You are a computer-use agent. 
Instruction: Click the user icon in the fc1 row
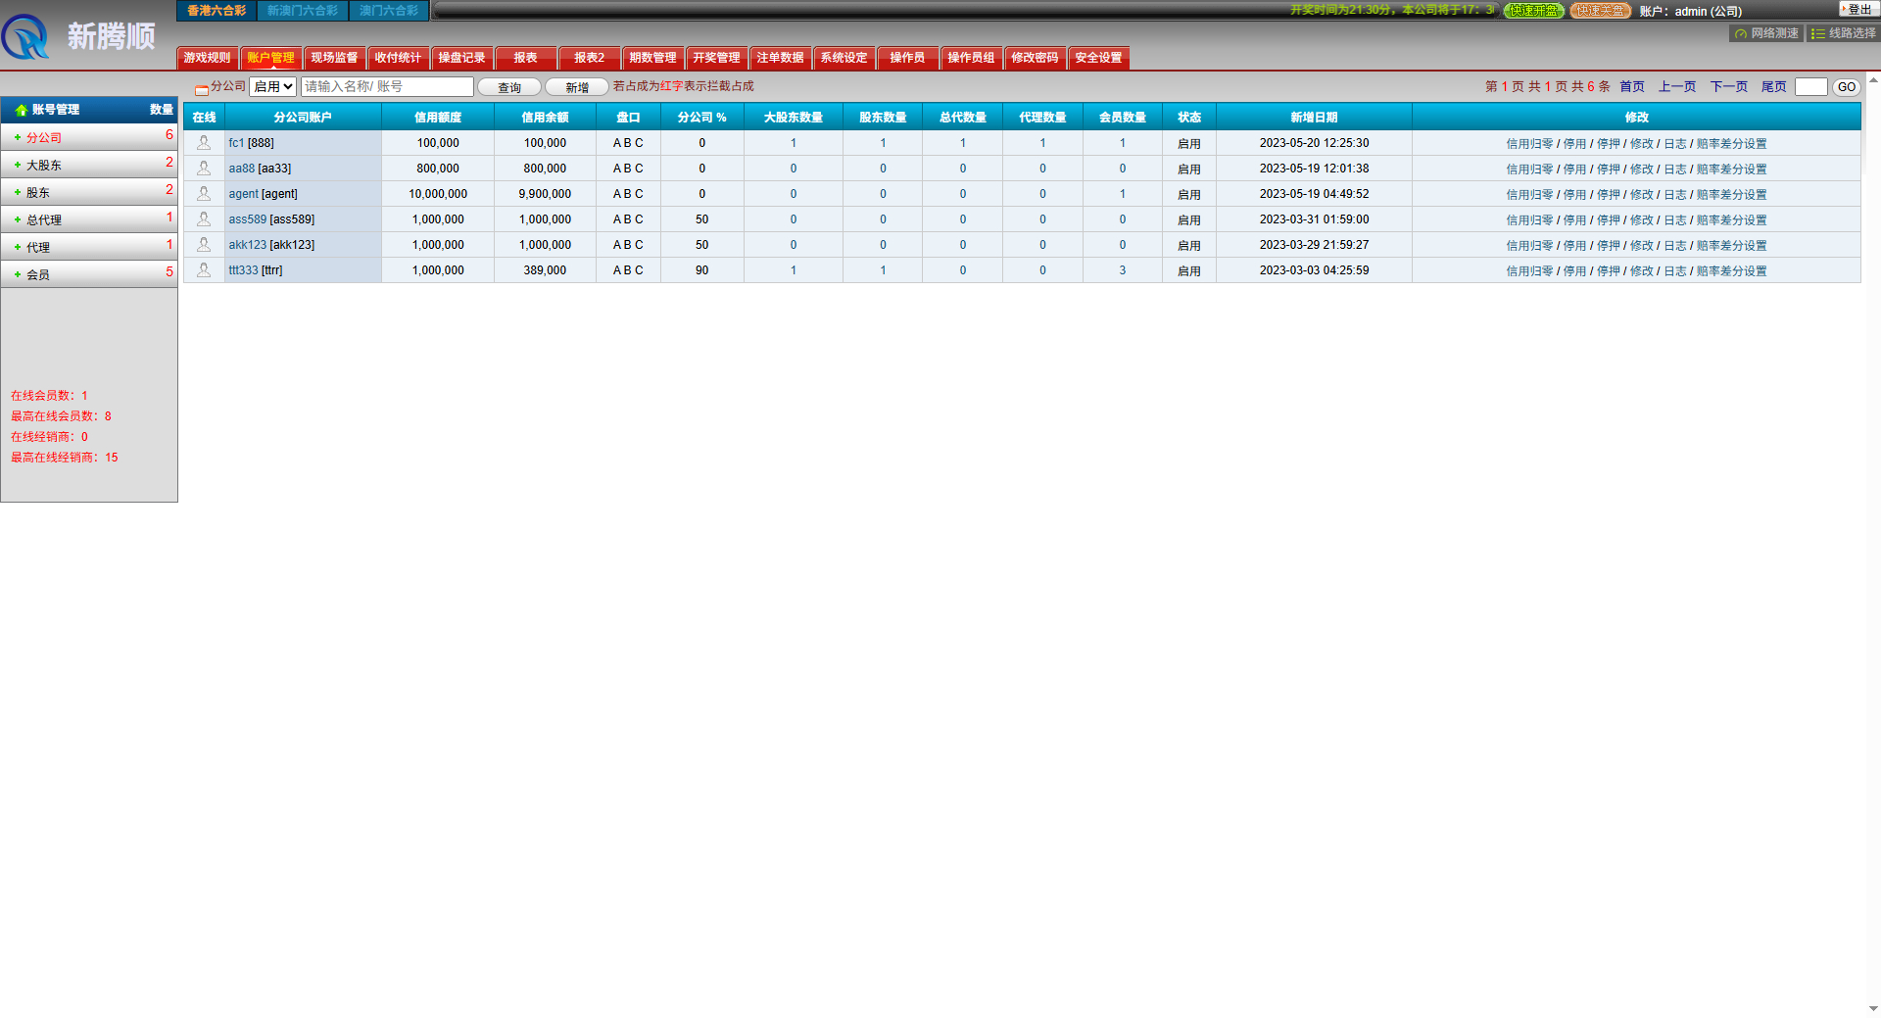coord(204,143)
